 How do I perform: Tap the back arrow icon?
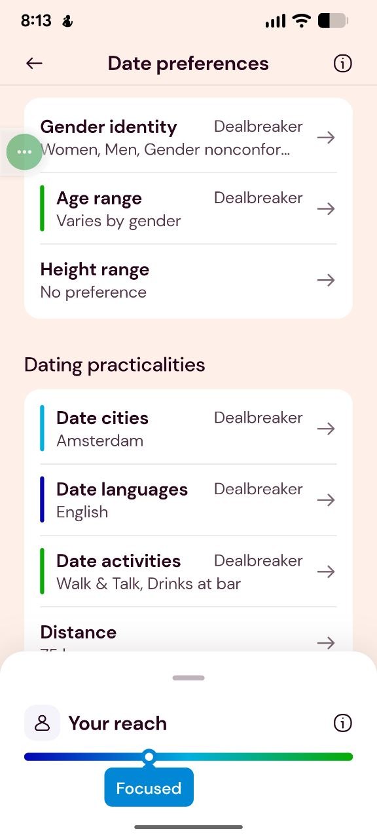[x=34, y=63]
